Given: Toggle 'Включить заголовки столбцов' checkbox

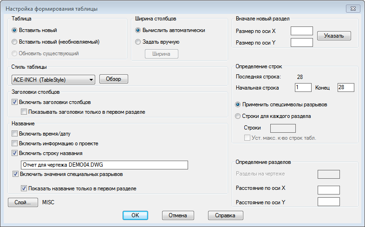Looking at the screenshot, I should pos(14,102).
